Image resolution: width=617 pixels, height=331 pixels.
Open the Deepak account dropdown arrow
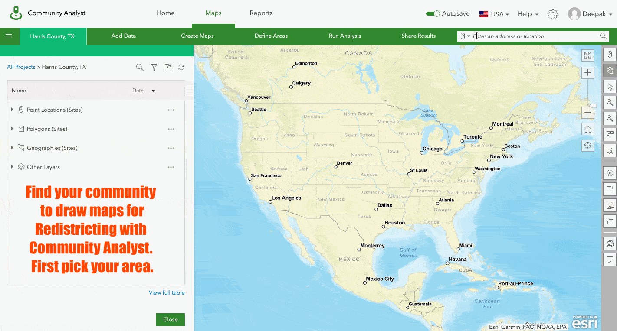coord(610,14)
